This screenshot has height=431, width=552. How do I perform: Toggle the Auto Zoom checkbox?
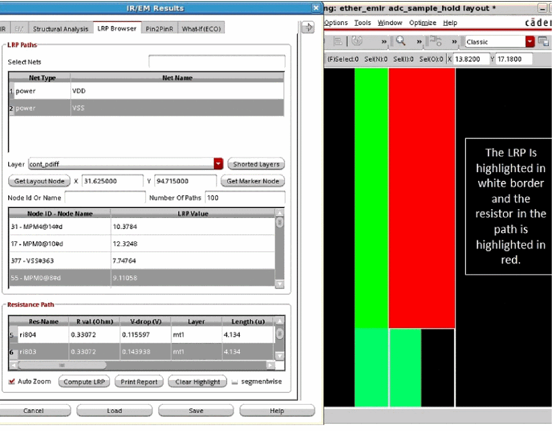[12, 381]
